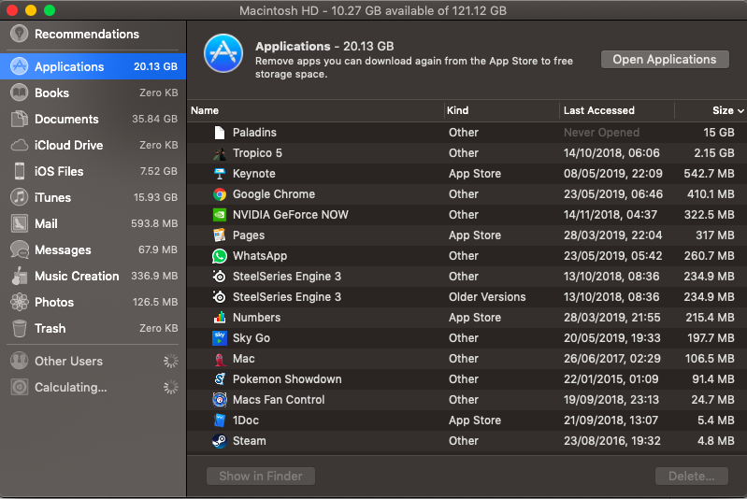Image resolution: width=747 pixels, height=499 pixels.
Task: Click the Steam app icon
Action: (220, 441)
